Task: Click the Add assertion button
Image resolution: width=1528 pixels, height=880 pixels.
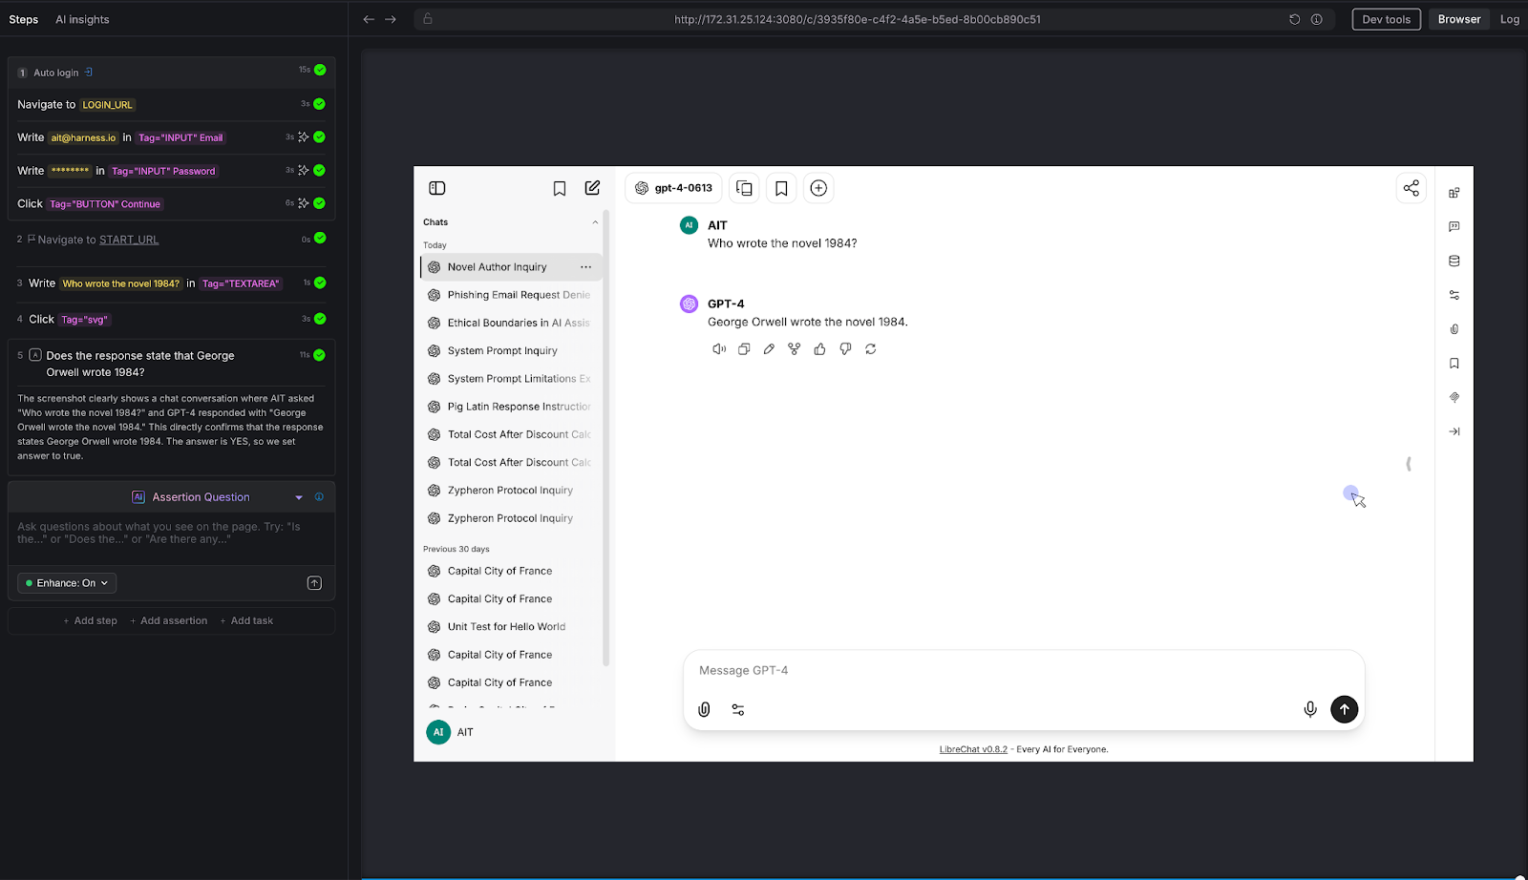Action: click(x=169, y=620)
